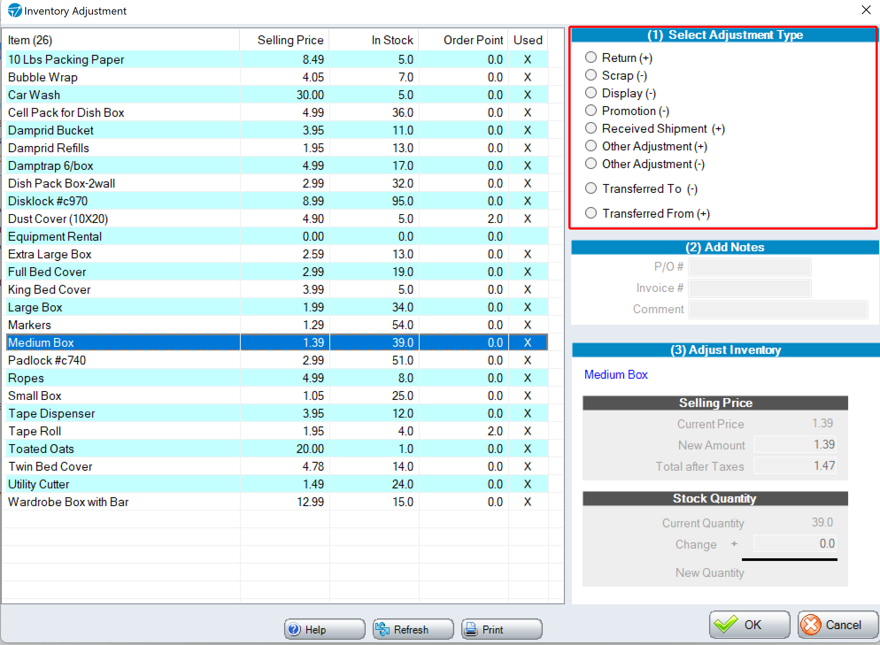The height and width of the screenshot is (645, 880).
Task: Select the Return (+) radio button
Action: pos(591,58)
